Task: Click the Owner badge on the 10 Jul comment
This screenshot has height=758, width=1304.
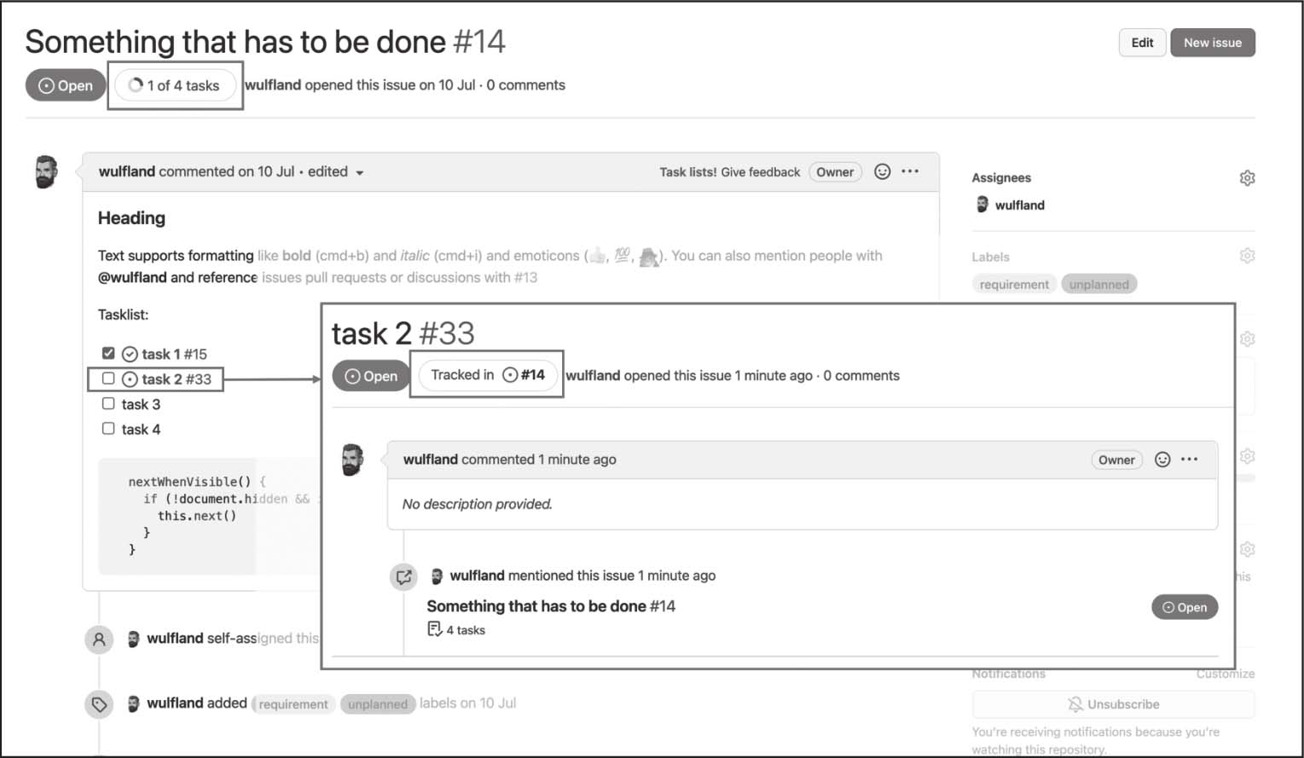Action: [835, 172]
